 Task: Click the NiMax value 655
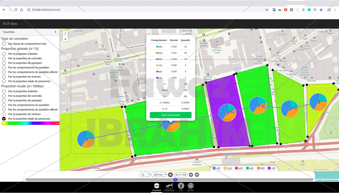point(185,90)
